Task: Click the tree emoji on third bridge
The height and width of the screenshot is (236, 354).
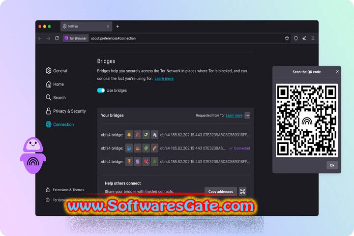Action: [154, 162]
